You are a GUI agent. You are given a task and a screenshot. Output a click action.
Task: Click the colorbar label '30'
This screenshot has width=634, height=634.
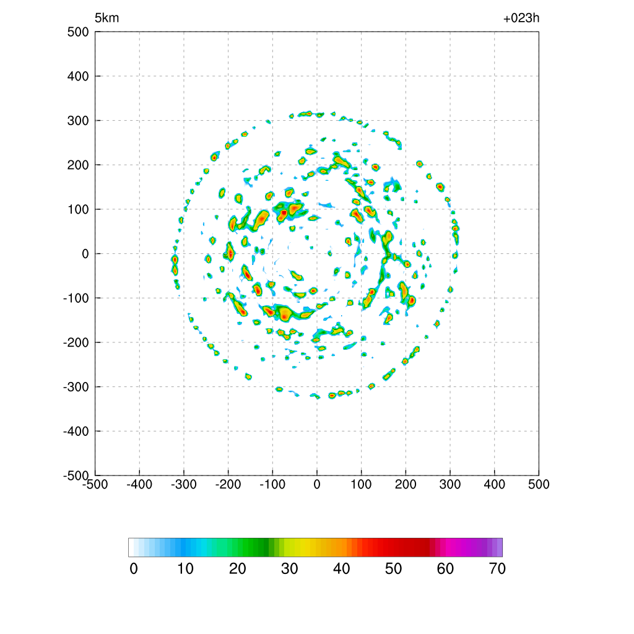pyautogui.click(x=290, y=569)
